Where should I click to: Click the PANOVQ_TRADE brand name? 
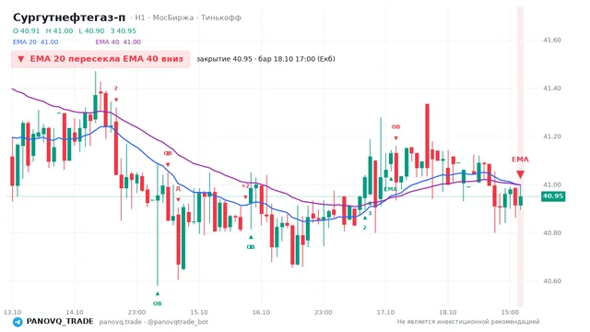pos(60,322)
